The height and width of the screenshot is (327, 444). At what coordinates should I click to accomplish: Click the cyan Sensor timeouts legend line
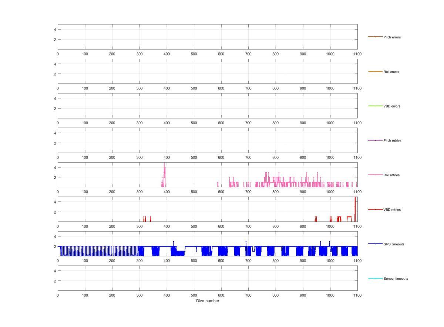click(375, 278)
